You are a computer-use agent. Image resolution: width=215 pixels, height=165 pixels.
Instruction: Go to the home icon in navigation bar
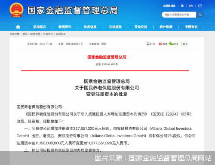(18, 27)
